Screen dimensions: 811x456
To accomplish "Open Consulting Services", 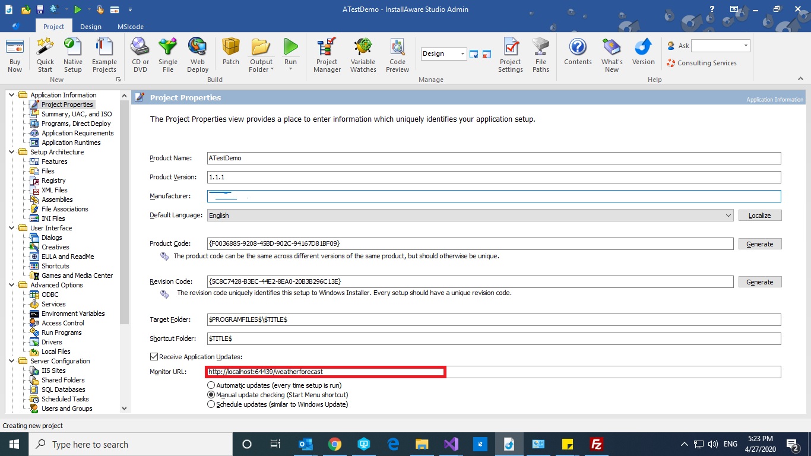I will (702, 63).
